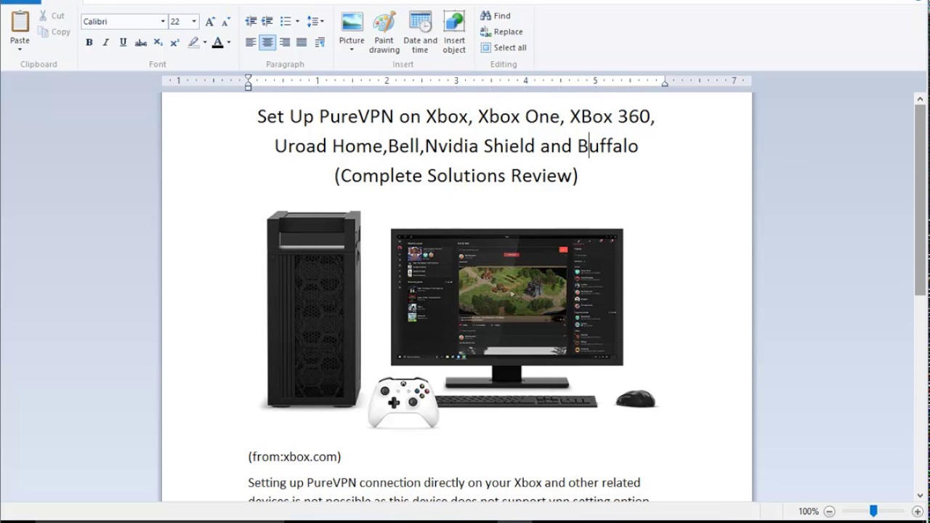Click Insert object
The width and height of the screenshot is (930, 523).
455,32
